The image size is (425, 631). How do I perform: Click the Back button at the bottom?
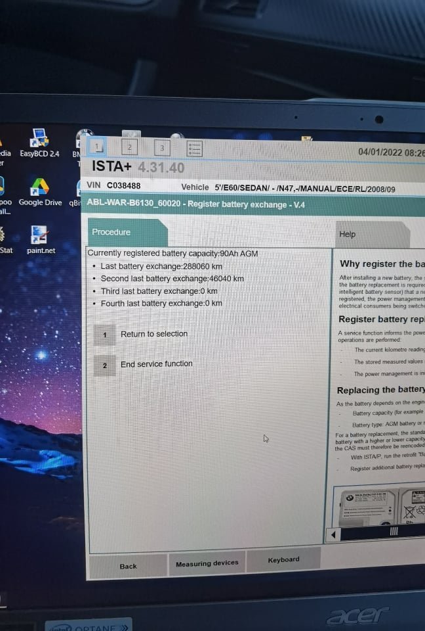(x=129, y=566)
